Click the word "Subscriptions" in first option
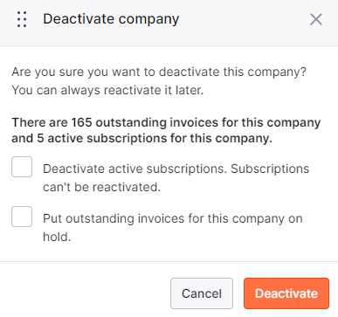The image size is (338, 317). [270, 169]
